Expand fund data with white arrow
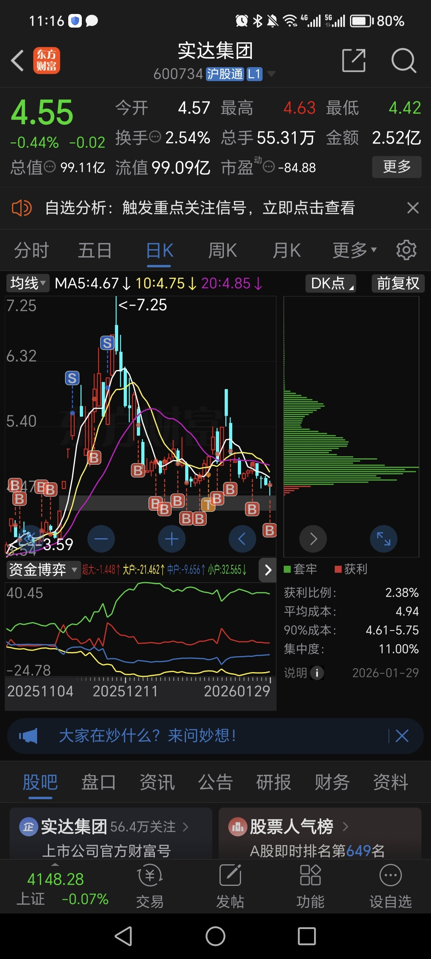Image resolution: width=431 pixels, height=959 pixels. (x=268, y=570)
